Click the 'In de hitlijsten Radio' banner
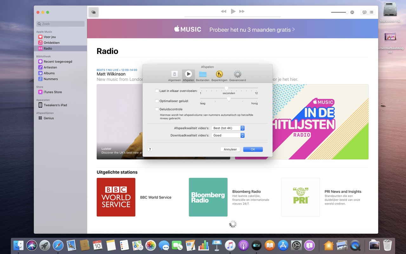The height and width of the screenshot is (254, 406). 302,122
